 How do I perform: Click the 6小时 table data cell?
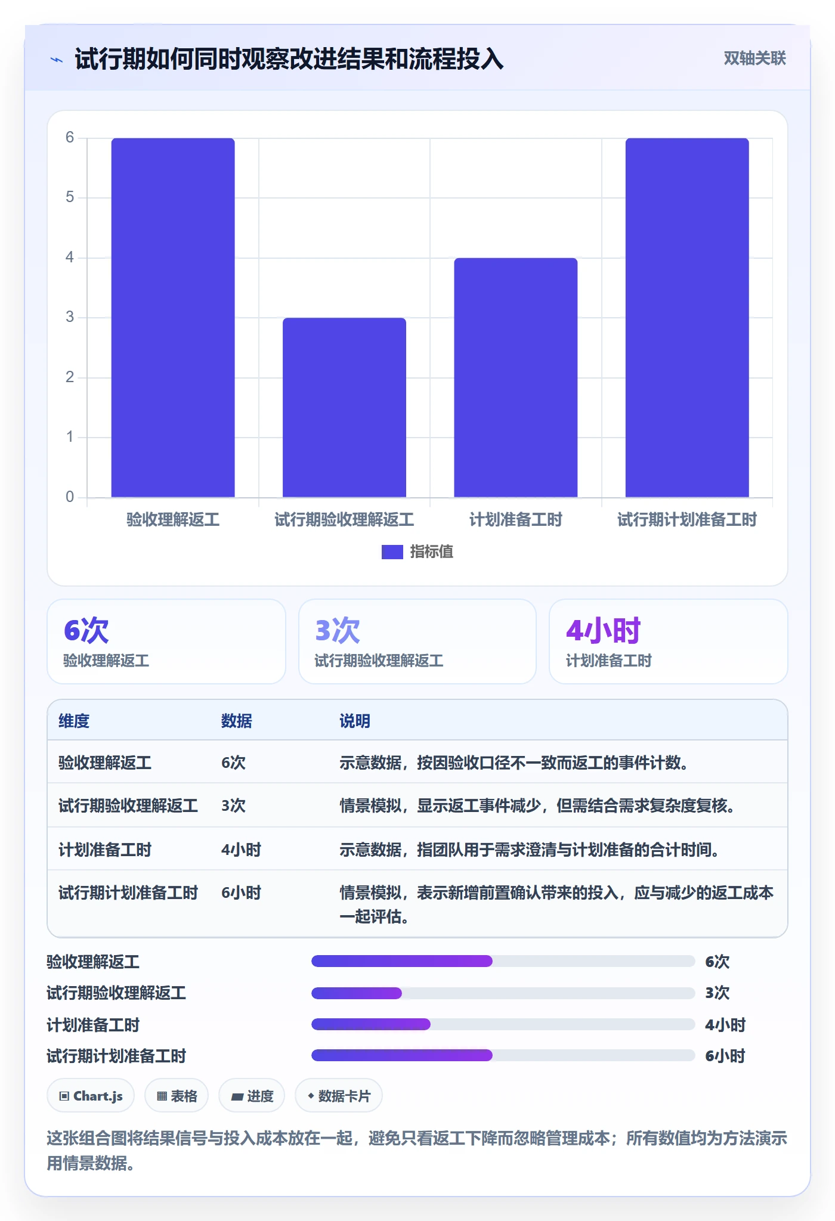pyautogui.click(x=242, y=892)
